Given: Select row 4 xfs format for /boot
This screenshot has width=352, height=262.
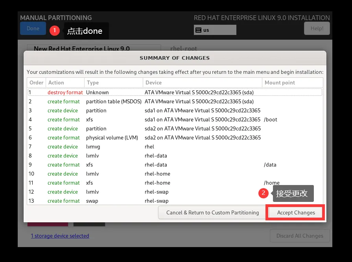Looking at the screenshot, I should click(x=175, y=119).
